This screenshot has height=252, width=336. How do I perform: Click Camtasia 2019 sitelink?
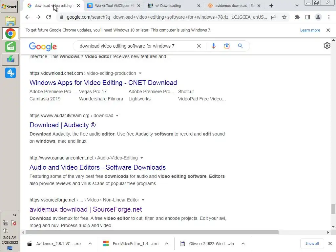45,99
